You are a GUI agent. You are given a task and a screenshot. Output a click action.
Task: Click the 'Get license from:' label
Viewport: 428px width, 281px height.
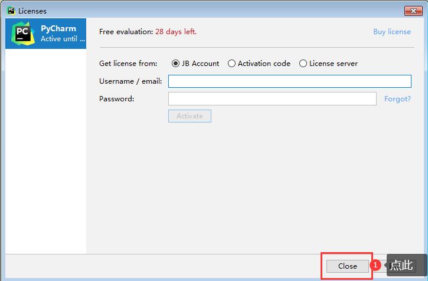point(128,64)
